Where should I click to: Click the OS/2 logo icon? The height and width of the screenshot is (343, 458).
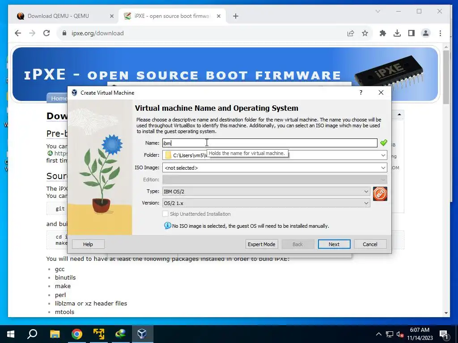pos(380,194)
